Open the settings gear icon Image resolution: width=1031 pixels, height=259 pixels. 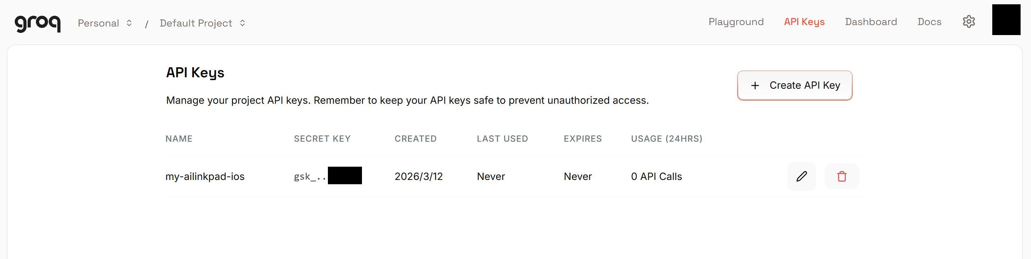(x=969, y=21)
